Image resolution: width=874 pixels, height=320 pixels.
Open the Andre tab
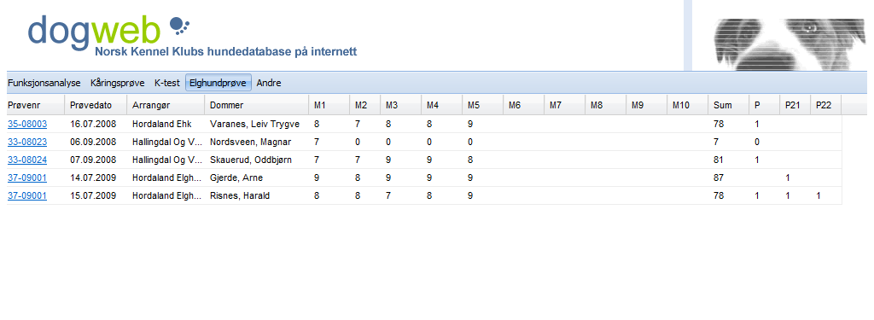(269, 83)
